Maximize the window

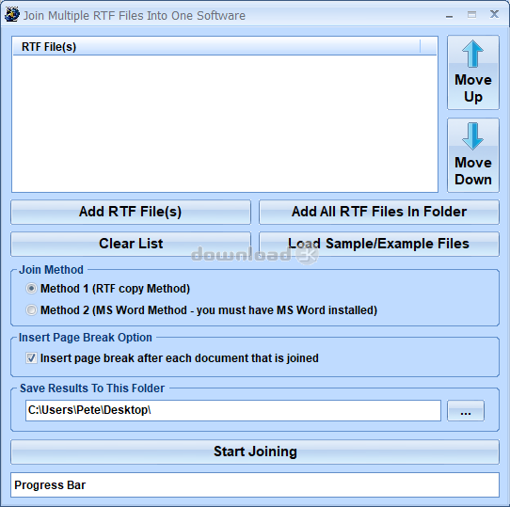pos(471,15)
